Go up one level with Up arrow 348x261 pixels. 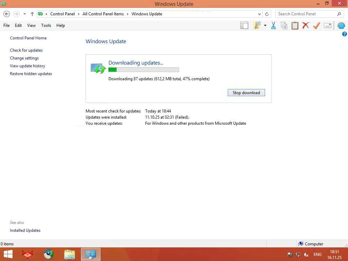point(32,14)
